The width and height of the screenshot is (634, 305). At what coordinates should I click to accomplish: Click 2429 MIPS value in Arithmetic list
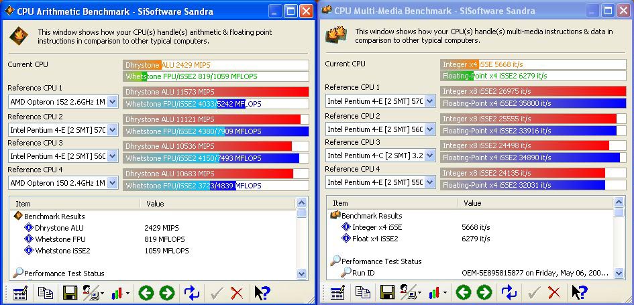point(161,228)
